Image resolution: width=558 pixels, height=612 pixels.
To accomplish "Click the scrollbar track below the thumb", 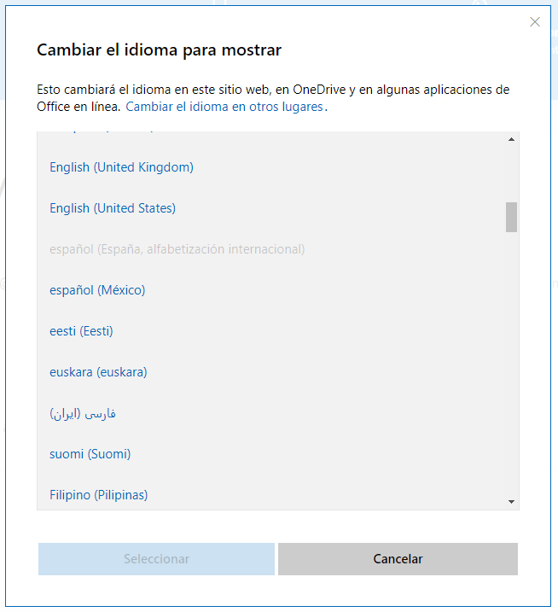I will pos(511,358).
